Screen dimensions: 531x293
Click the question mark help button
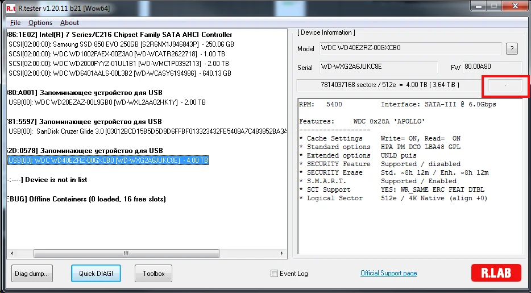(x=512, y=49)
